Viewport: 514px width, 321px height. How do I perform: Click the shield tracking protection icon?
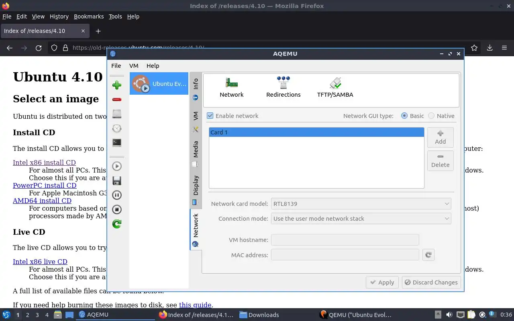coord(54,48)
